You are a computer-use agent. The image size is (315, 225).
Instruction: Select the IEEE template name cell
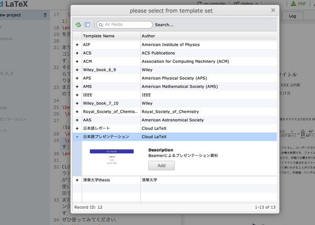pyautogui.click(x=111, y=95)
